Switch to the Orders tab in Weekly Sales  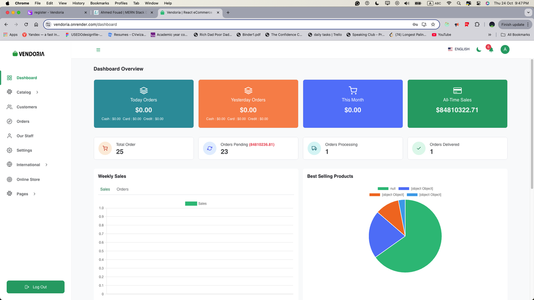coord(123,189)
